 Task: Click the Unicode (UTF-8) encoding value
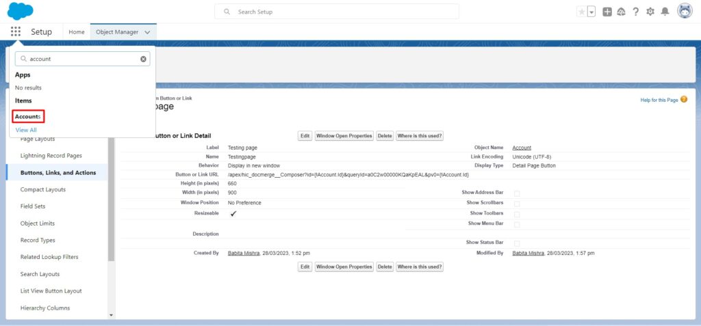[x=533, y=157]
